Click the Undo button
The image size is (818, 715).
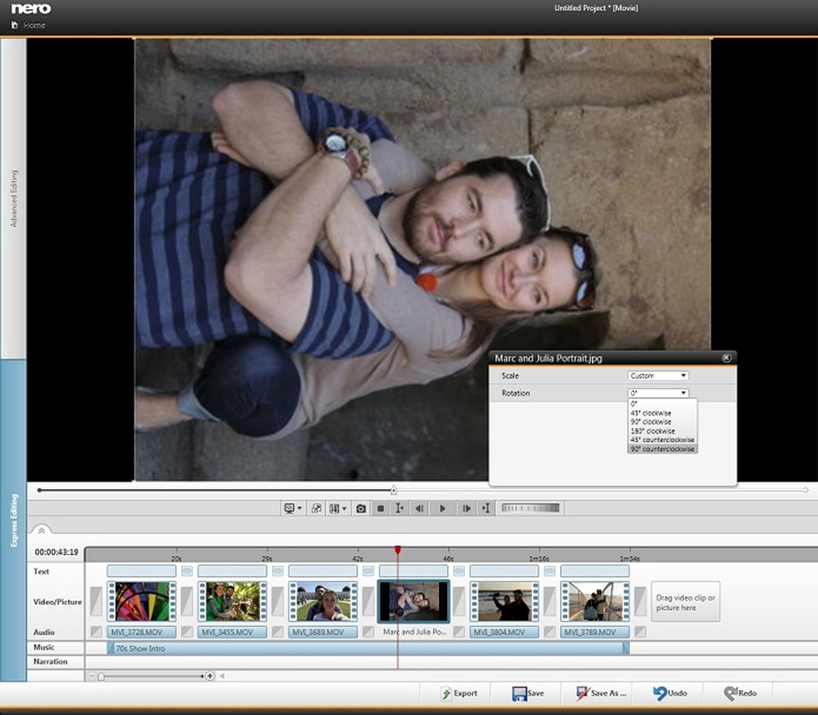coord(670,693)
